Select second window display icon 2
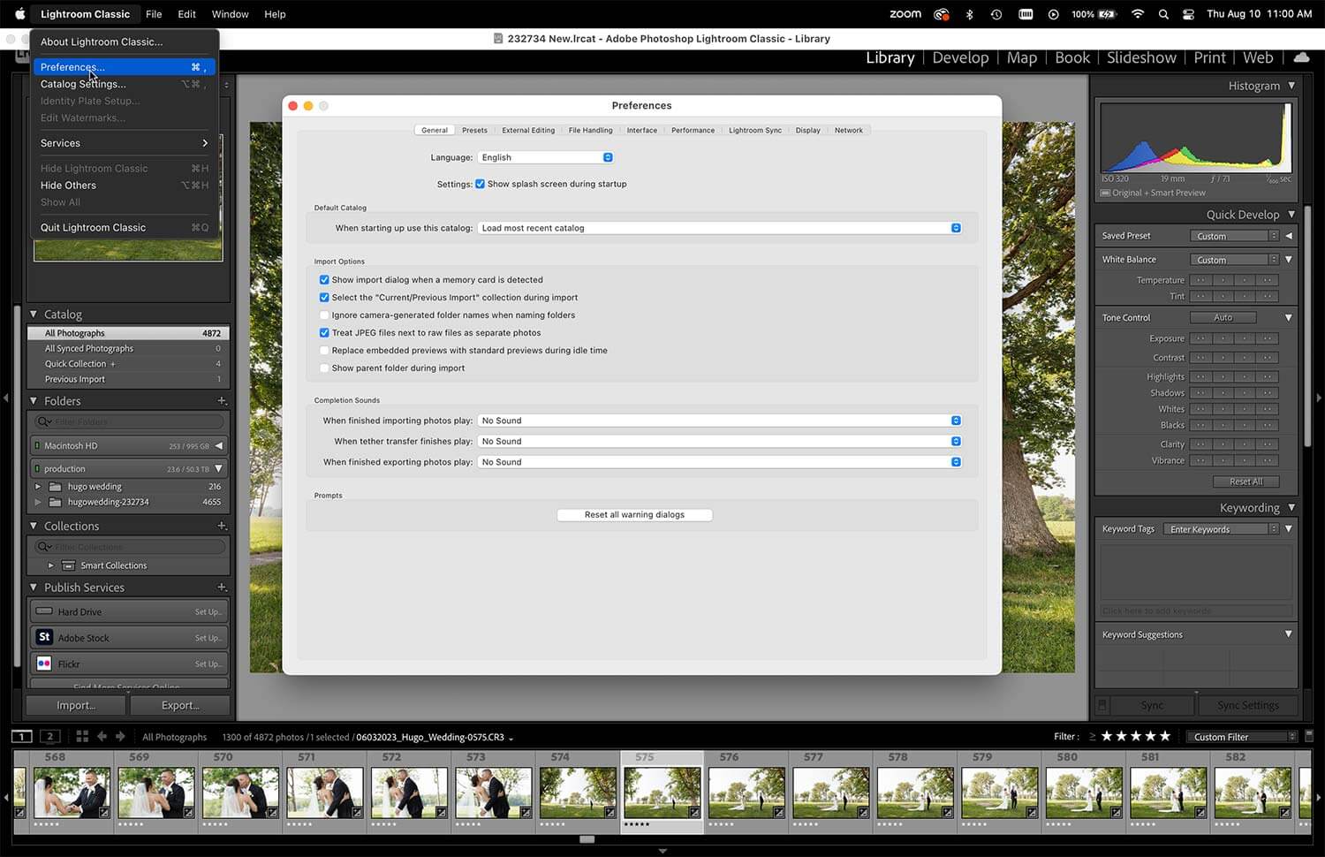Screen dimensions: 1325x857 coord(51,736)
